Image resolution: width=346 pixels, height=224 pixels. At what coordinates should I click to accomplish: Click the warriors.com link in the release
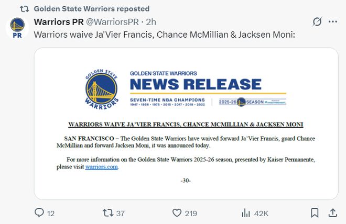point(102,167)
